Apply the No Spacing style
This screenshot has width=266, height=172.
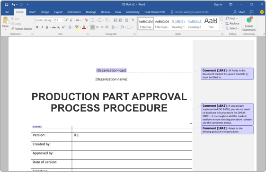(162, 24)
